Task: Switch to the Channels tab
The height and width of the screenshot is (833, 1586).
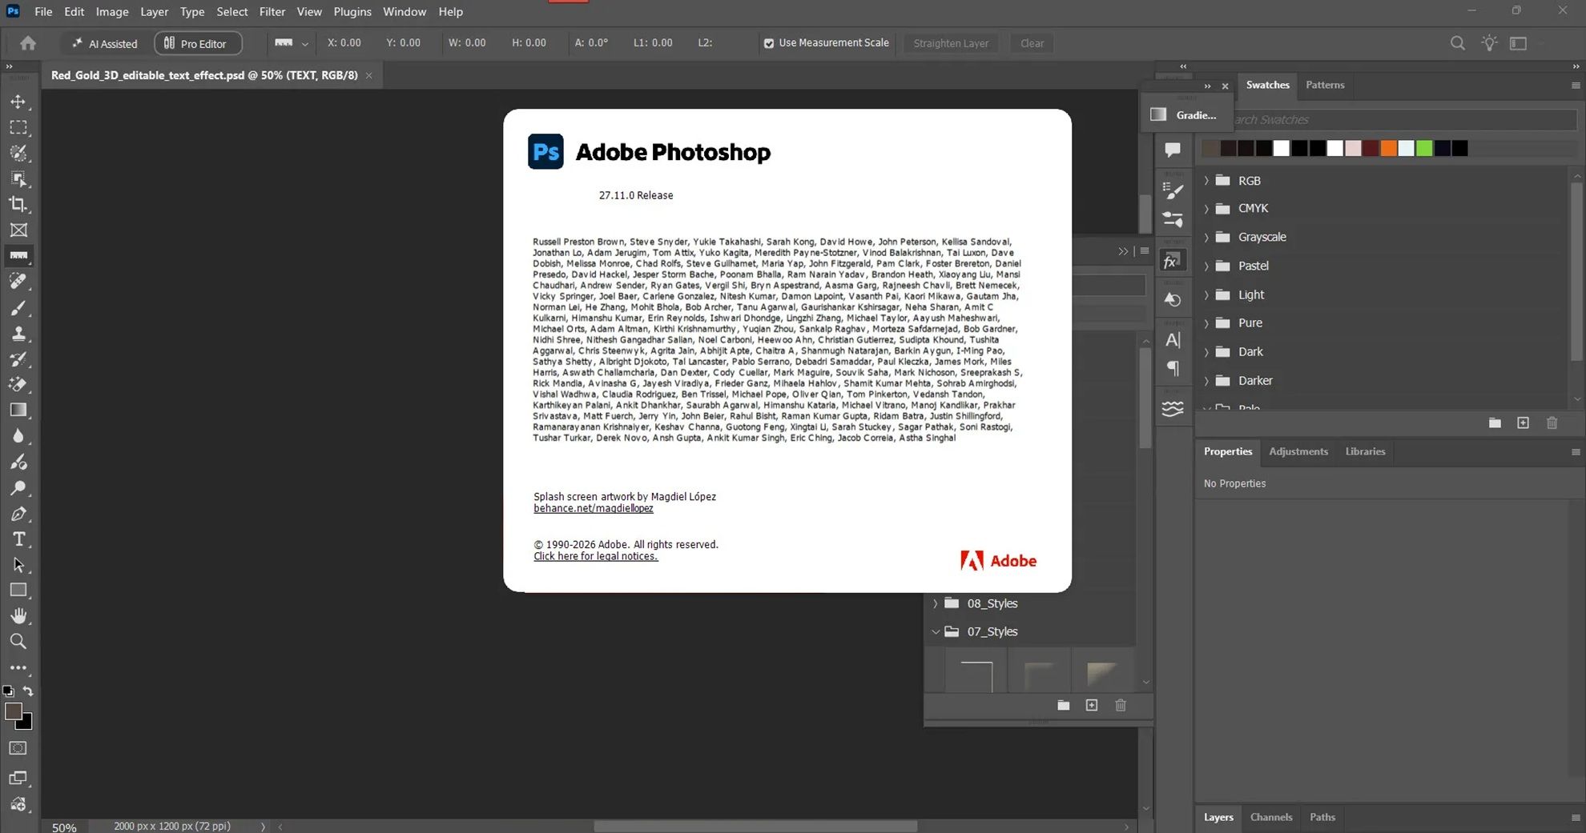Action: 1271,817
